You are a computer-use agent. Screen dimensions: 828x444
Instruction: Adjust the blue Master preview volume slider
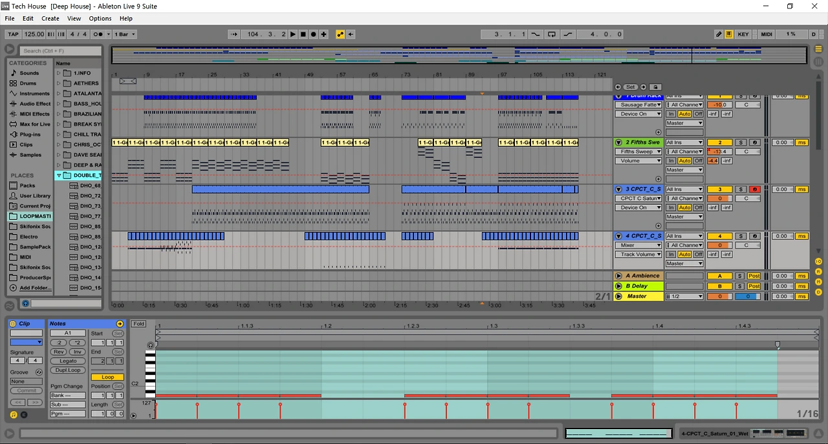[x=748, y=297]
